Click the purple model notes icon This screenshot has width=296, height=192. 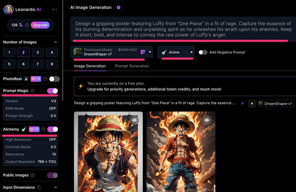pos(143,52)
